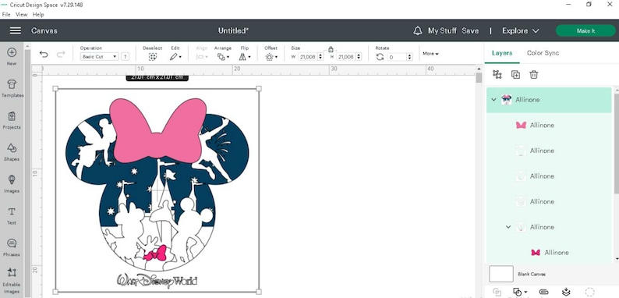The height and width of the screenshot is (298, 619).
Task: Click the canvas vertical scrollbar
Action: [479, 77]
